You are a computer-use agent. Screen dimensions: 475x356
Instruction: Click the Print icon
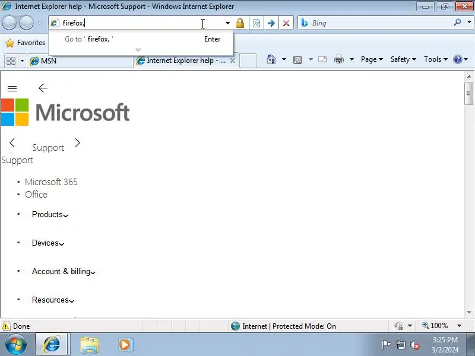(338, 60)
